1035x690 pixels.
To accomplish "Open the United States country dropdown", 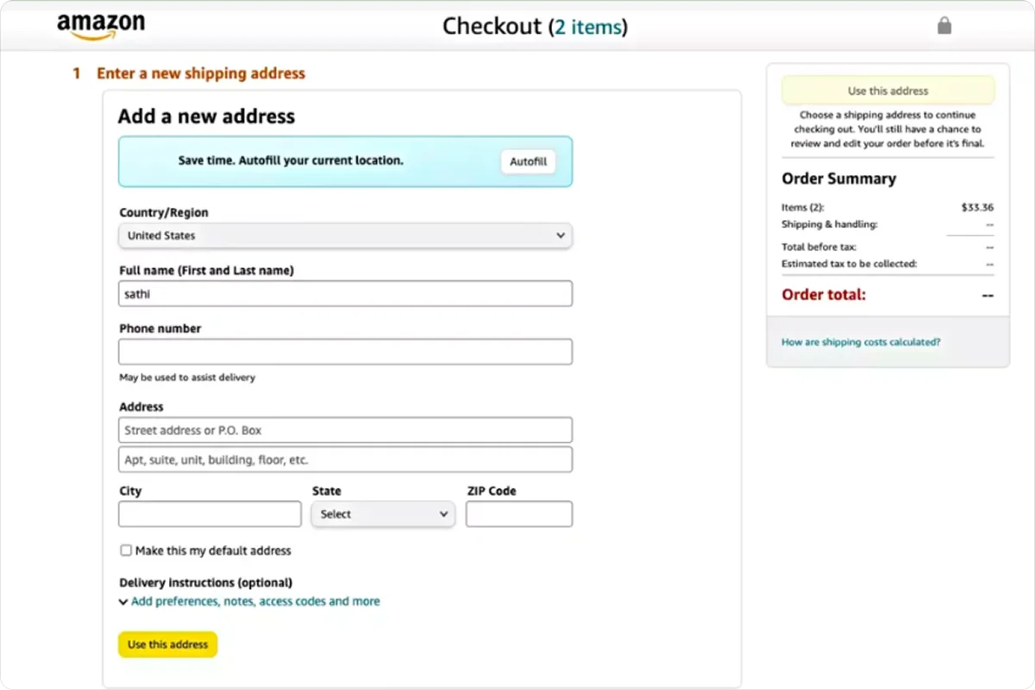I will [345, 235].
